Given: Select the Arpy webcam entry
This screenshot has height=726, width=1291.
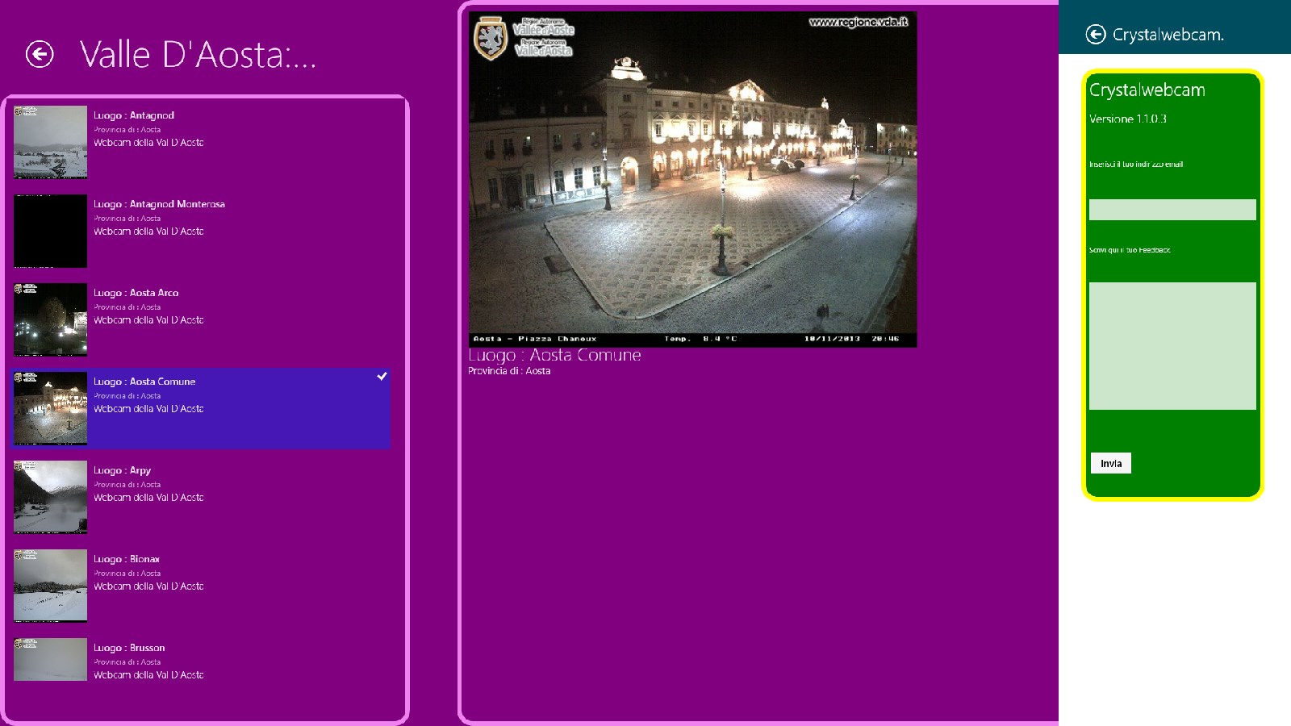Looking at the screenshot, I should pyautogui.click(x=202, y=497).
